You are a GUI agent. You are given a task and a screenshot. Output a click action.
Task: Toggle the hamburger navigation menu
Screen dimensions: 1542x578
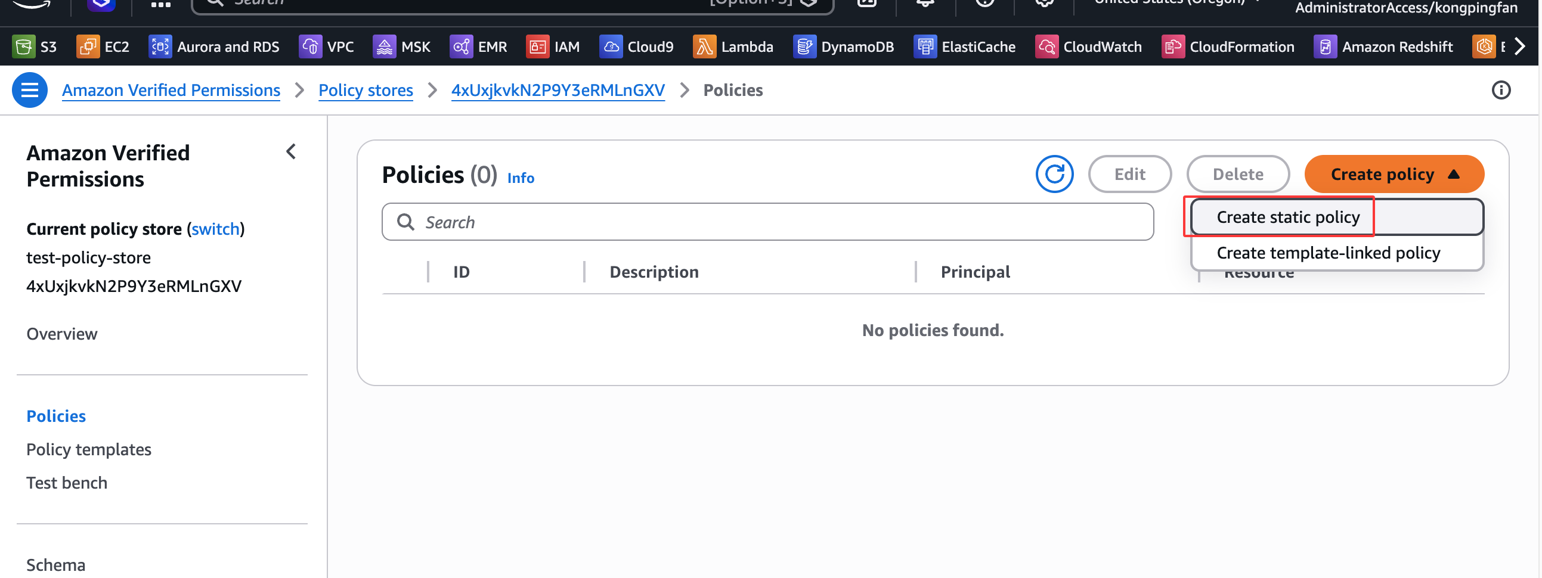29,91
